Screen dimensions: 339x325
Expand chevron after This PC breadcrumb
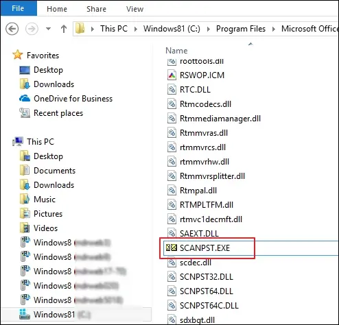click(136, 29)
